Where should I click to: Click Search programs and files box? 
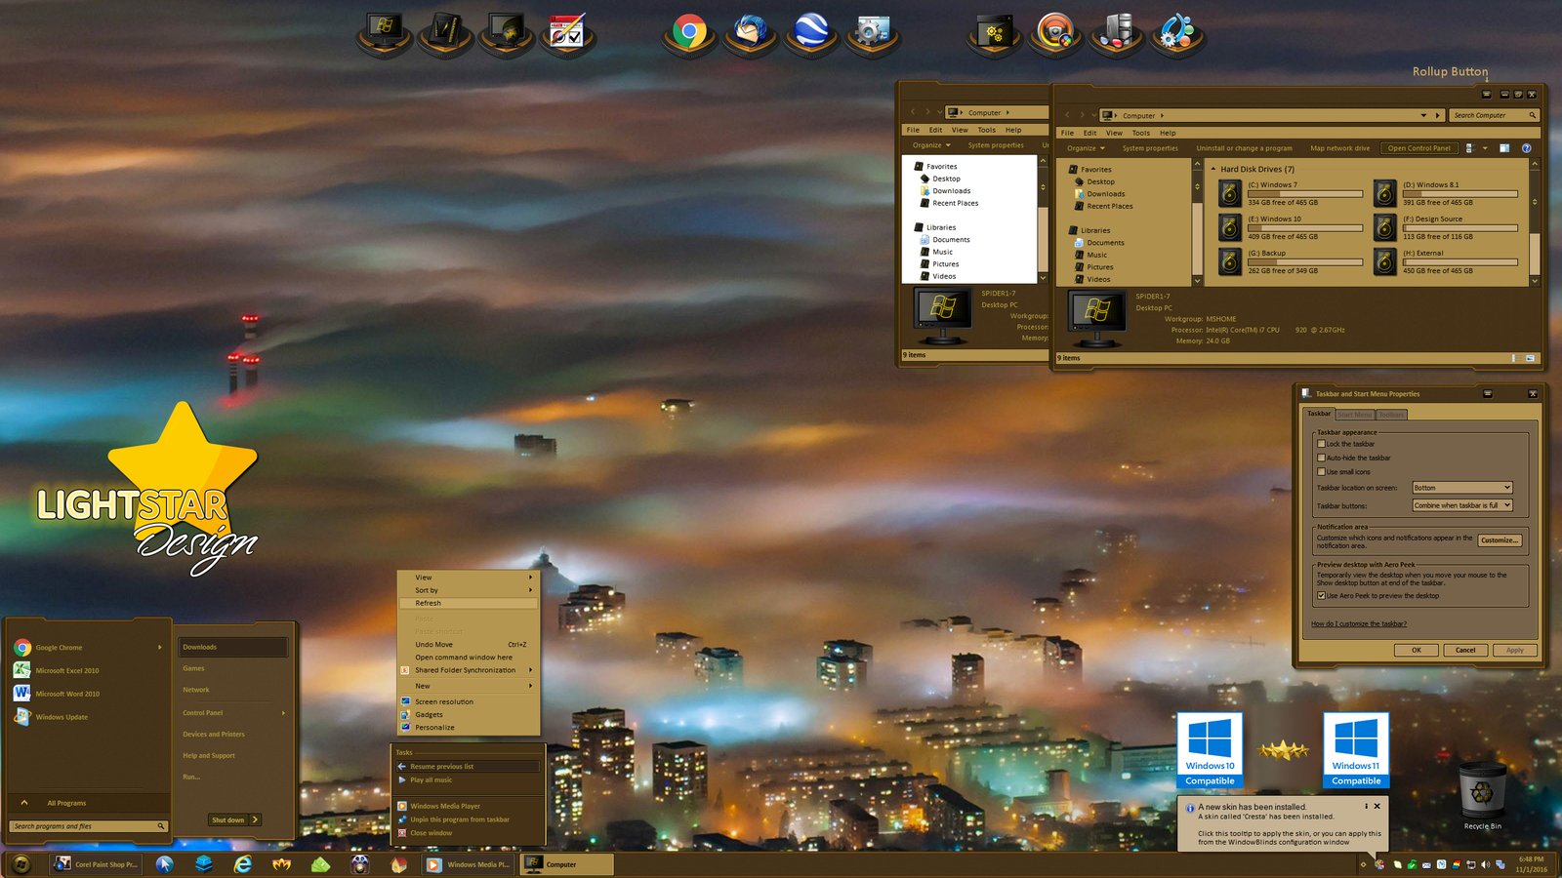(x=88, y=826)
